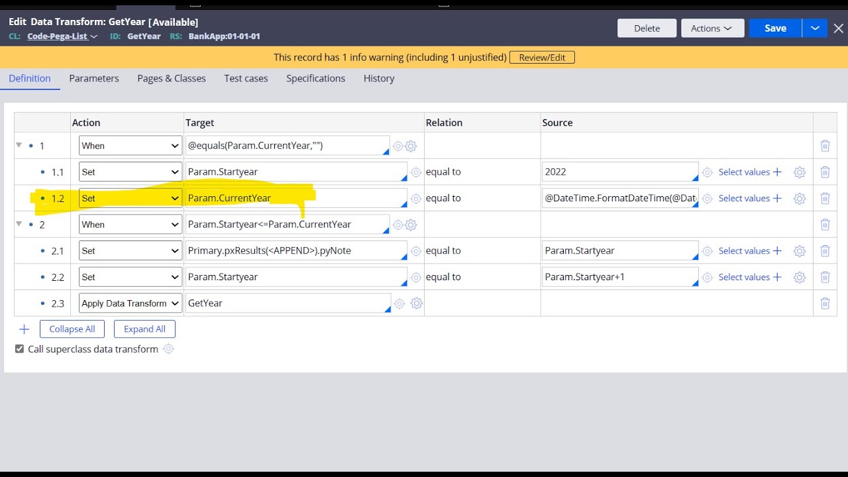This screenshot has width=848, height=477.
Task: Switch to Specifications tab
Action: pyautogui.click(x=315, y=78)
